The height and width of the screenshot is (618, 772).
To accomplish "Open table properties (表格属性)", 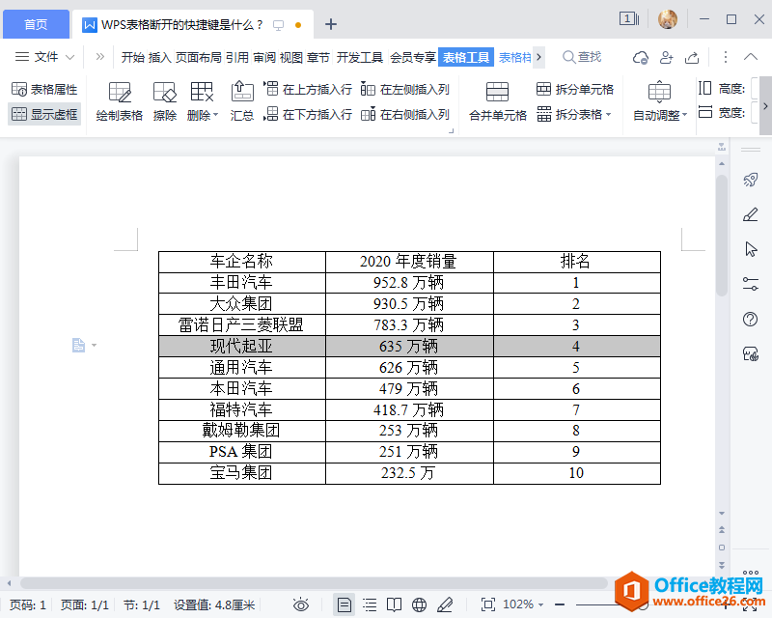I will 44,89.
